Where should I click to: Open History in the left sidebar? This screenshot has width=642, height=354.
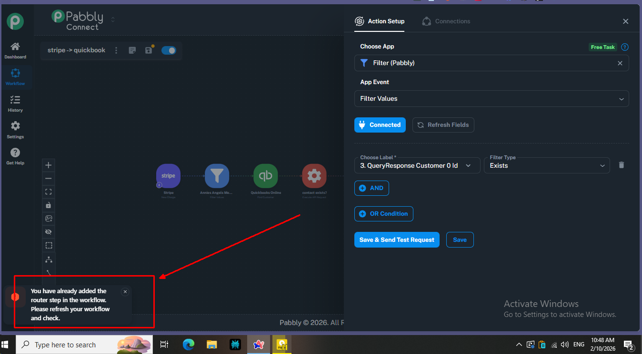tap(15, 104)
